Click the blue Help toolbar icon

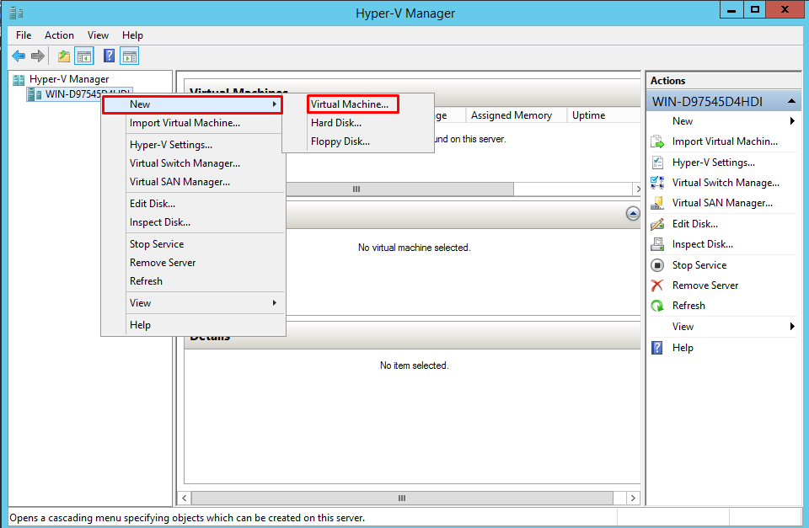(x=109, y=56)
